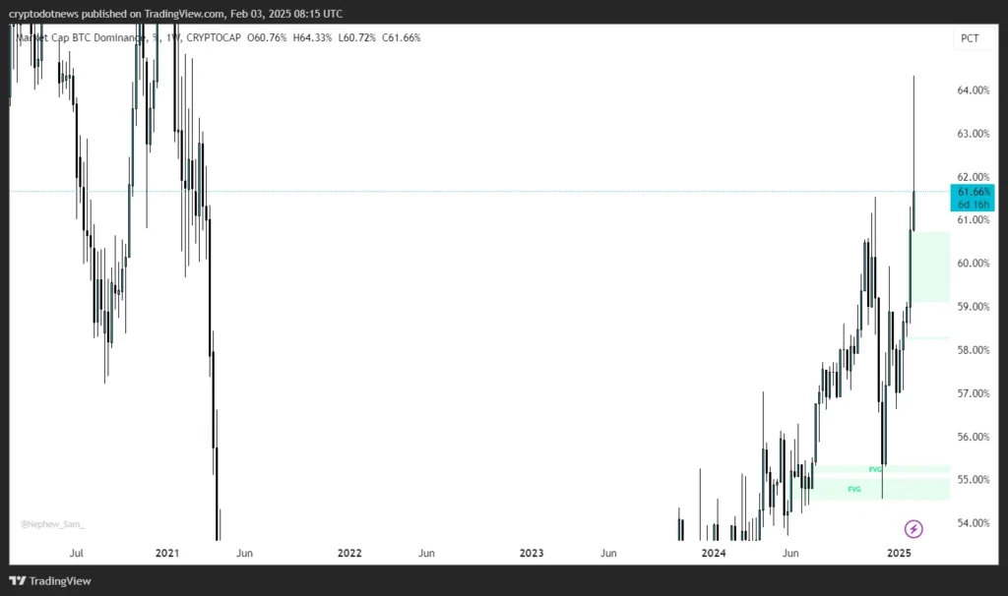Screen dimensions: 1008x596
Task: Click the large green gap box near 60%
Action: coord(930,267)
